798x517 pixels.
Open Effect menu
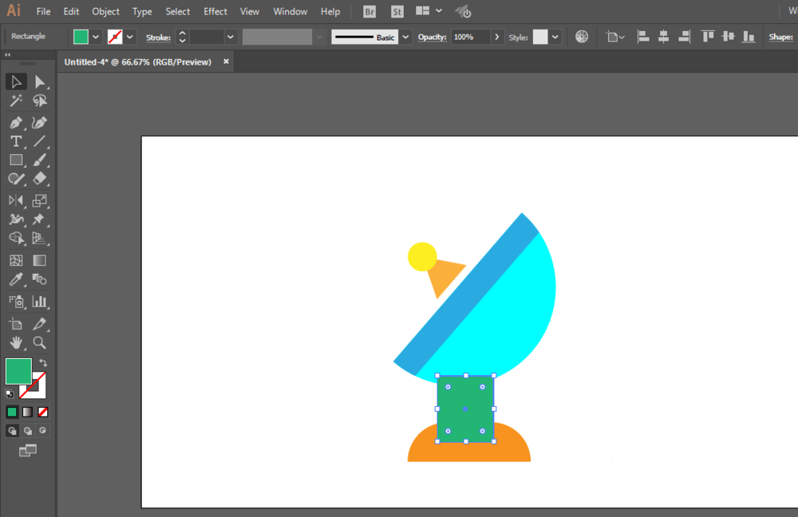[215, 11]
